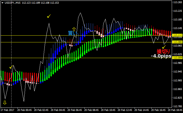Select the 20 Feb 10:45 time label

tap(108, 110)
